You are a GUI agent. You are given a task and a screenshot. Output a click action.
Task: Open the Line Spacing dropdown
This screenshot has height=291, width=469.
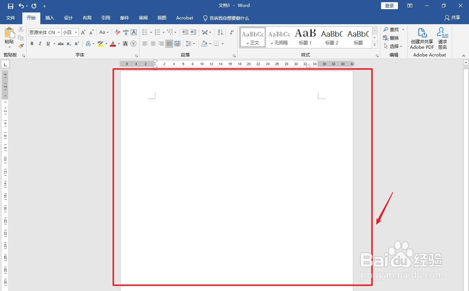(190, 44)
